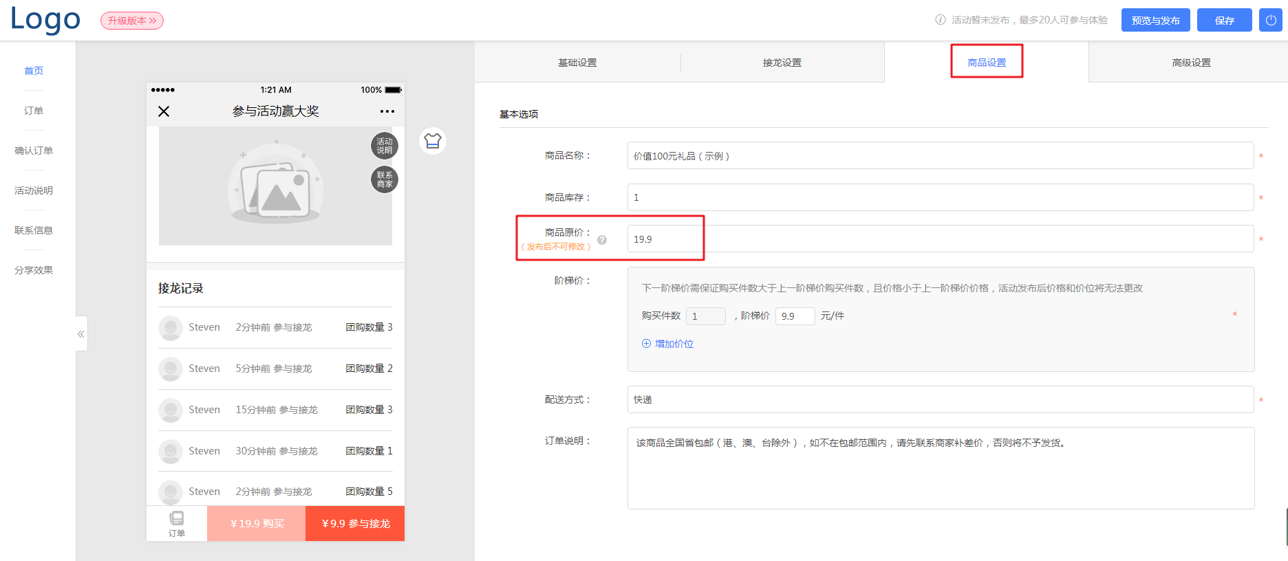Click the ¥9.9 参与接龙 button in preview
Viewport: 1288px width, 561px height.
(355, 524)
